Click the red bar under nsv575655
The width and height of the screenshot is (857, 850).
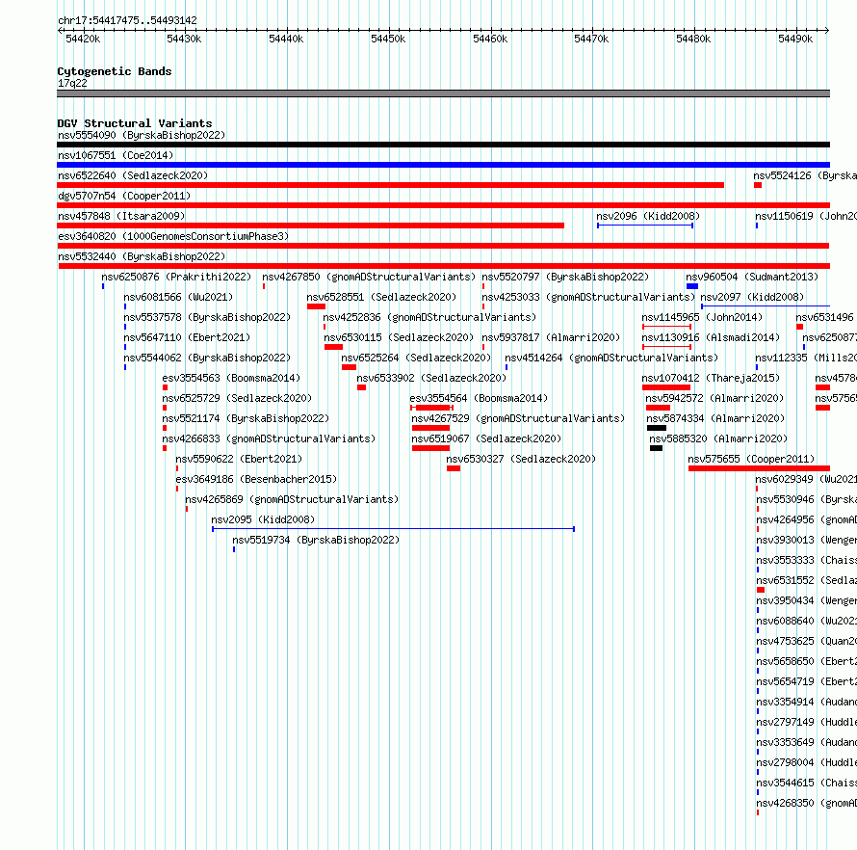759,468
